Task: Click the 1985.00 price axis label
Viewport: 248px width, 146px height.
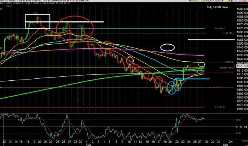Action: (242, 17)
